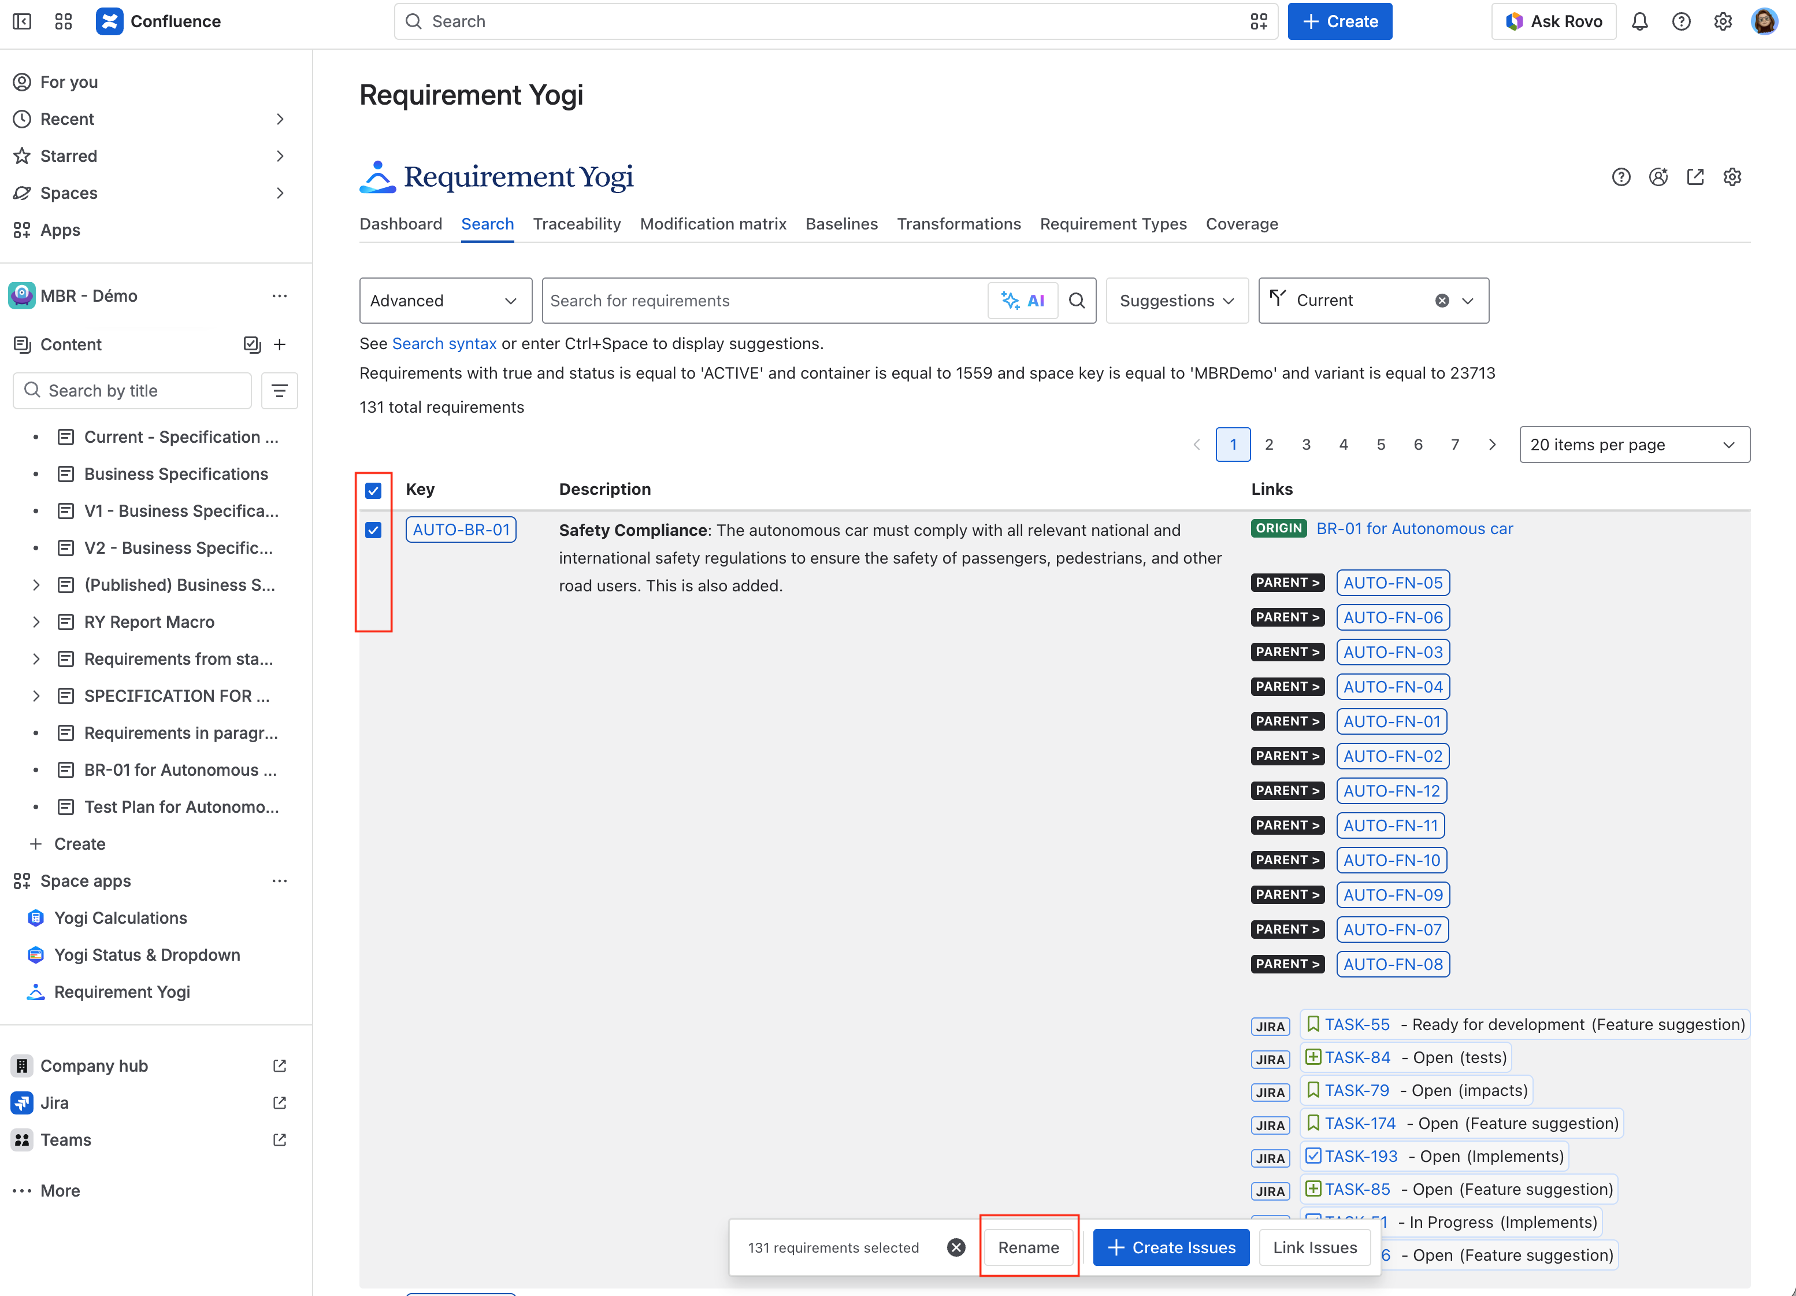This screenshot has width=1796, height=1296.
Task: Open Yogi Status & Dropdown app
Action: (x=147, y=954)
